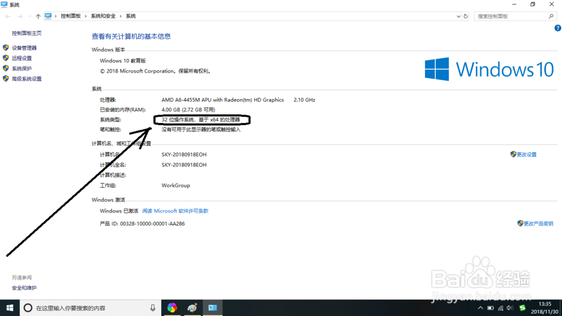
Task: Click the shield icon beside Change product key
Action: 520,223
